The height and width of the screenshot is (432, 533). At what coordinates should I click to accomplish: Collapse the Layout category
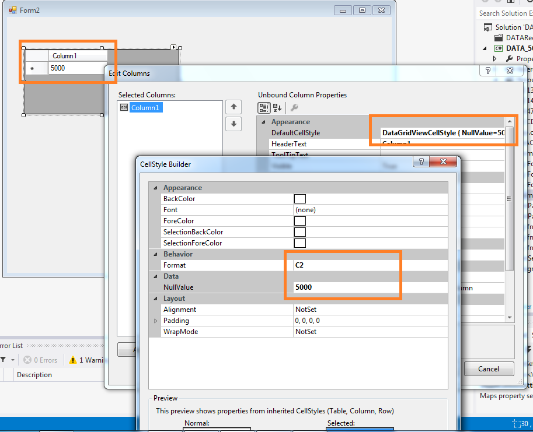[155, 298]
